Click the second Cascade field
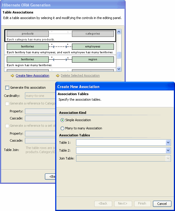The width and height of the screenshot is (175, 211). (x=40, y=141)
